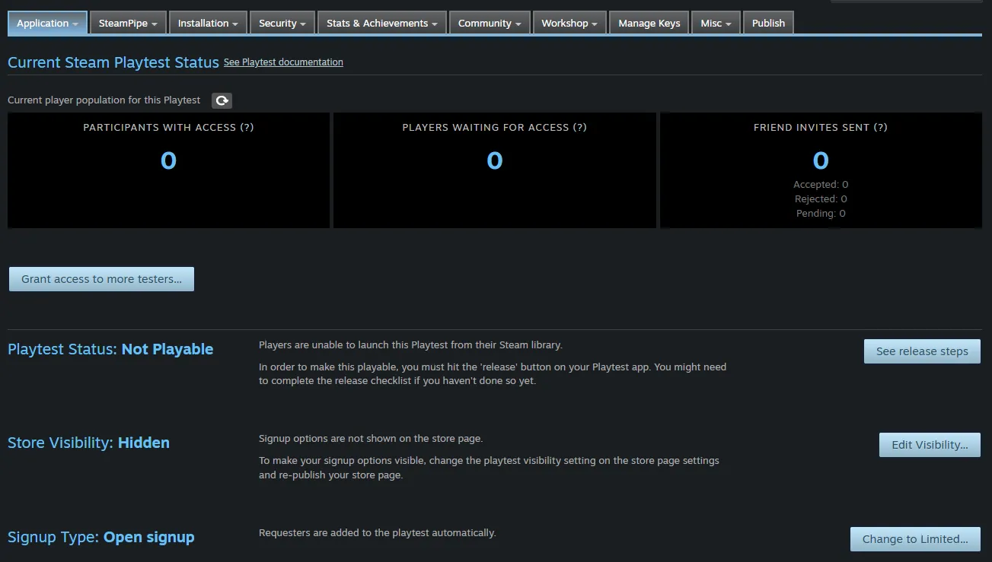Screen dimensions: 992x562
Task: Go to the Manage Keys tab
Action: [649, 23]
